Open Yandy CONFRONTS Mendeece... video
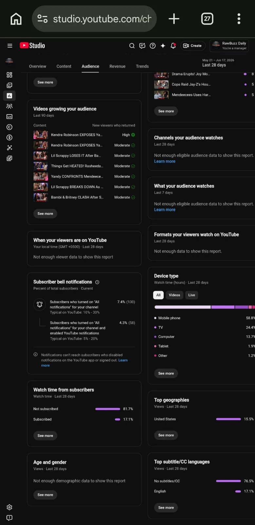This screenshot has width=255, height=525. click(x=84, y=177)
